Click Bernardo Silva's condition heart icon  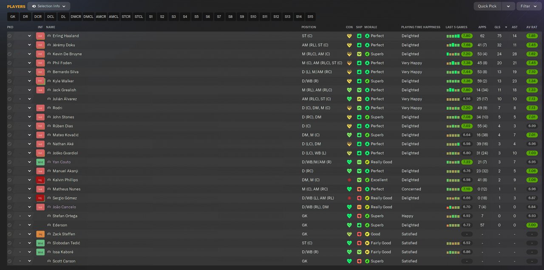pyautogui.click(x=349, y=72)
